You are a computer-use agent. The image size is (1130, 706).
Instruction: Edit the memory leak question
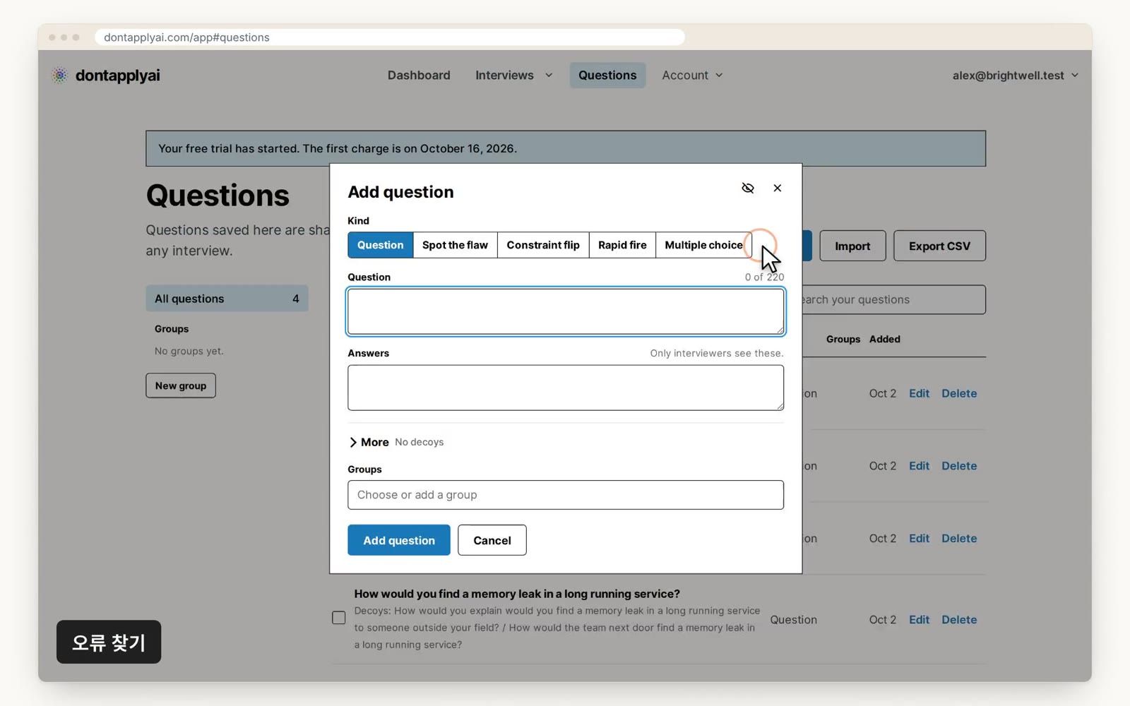pos(919,620)
